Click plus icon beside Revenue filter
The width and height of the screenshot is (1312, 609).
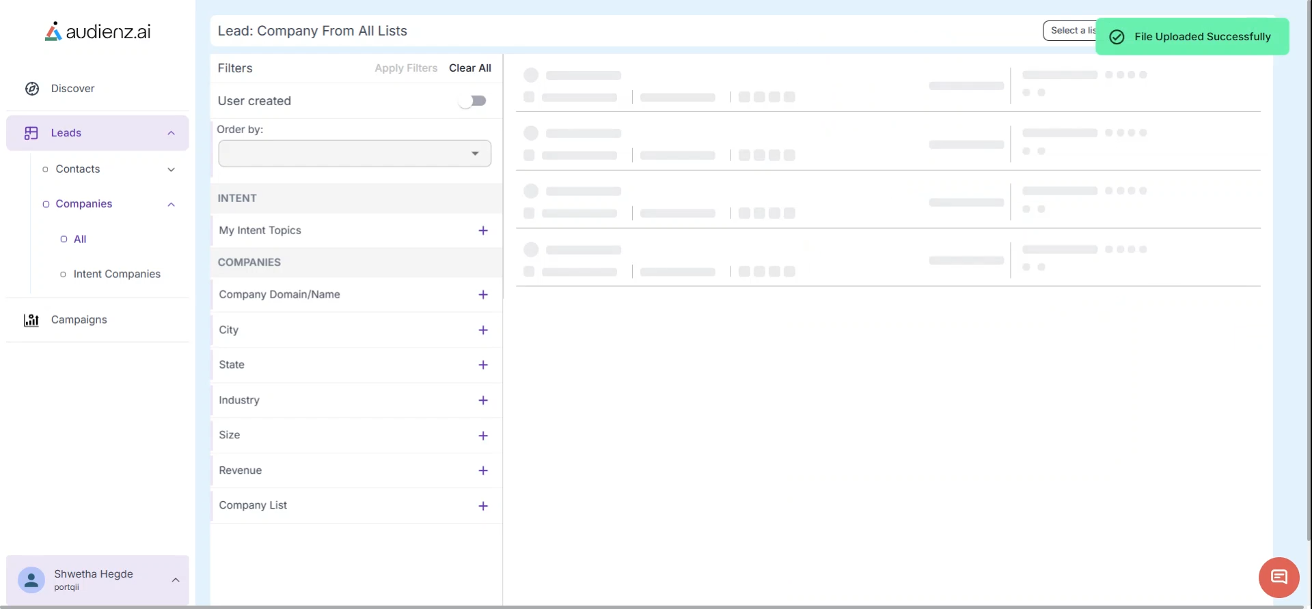(483, 471)
